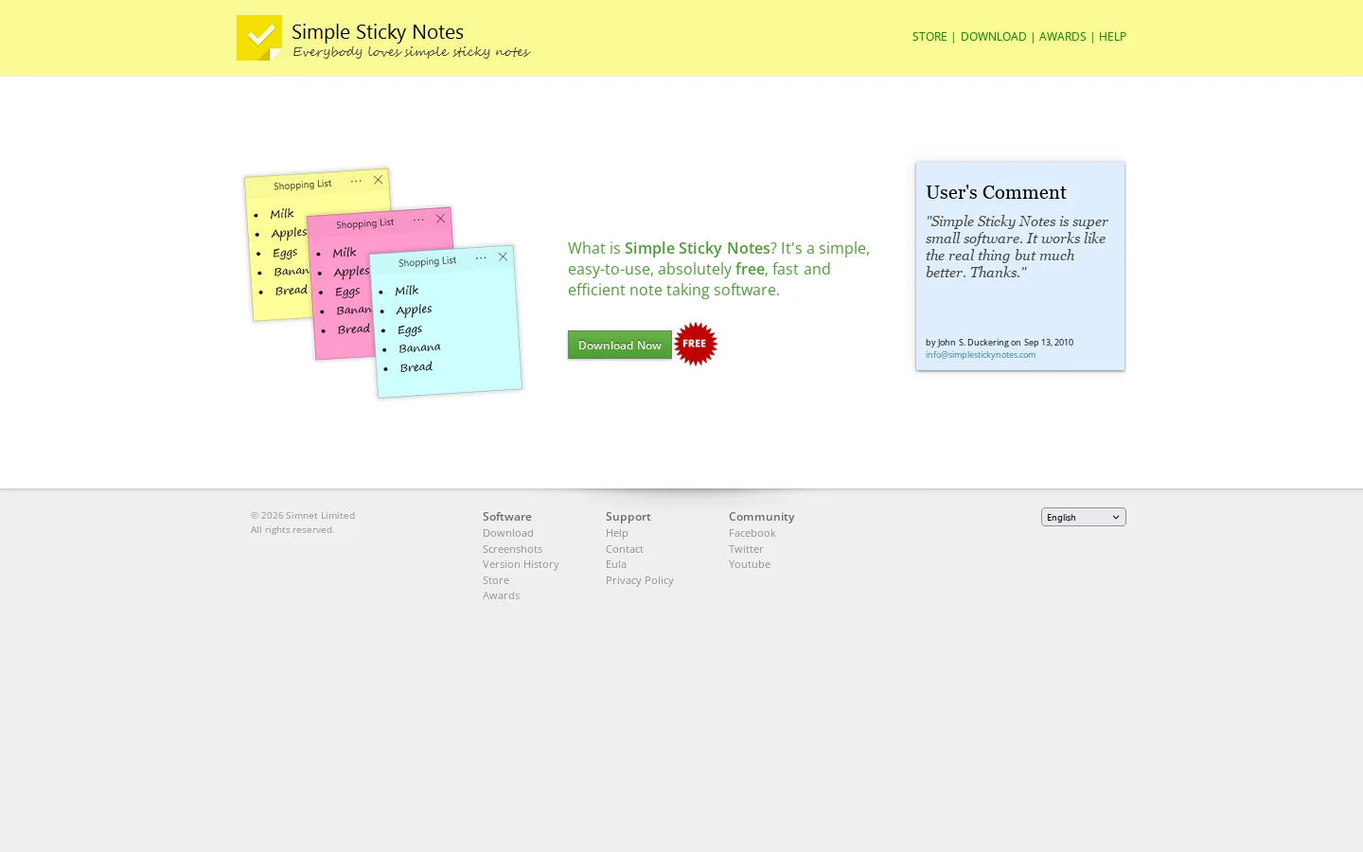This screenshot has width=1363, height=852.
Task: Open the footer Download link
Action: point(508,533)
